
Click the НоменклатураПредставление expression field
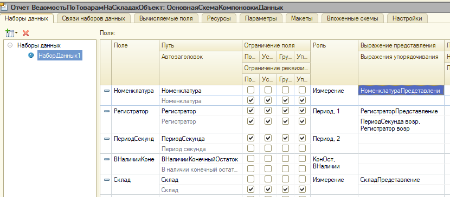tap(401, 91)
